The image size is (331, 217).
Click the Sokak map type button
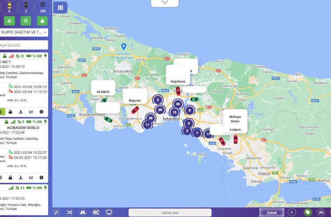coord(272,213)
